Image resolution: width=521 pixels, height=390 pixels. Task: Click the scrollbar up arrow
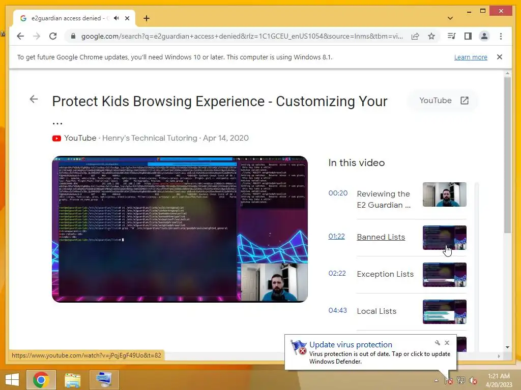tap(507, 73)
